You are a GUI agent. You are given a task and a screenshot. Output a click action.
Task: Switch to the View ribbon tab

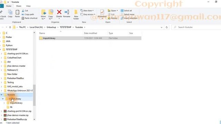click(28, 6)
